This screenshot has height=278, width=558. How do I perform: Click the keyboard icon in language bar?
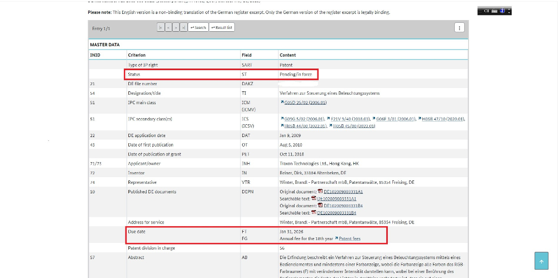(x=494, y=11)
